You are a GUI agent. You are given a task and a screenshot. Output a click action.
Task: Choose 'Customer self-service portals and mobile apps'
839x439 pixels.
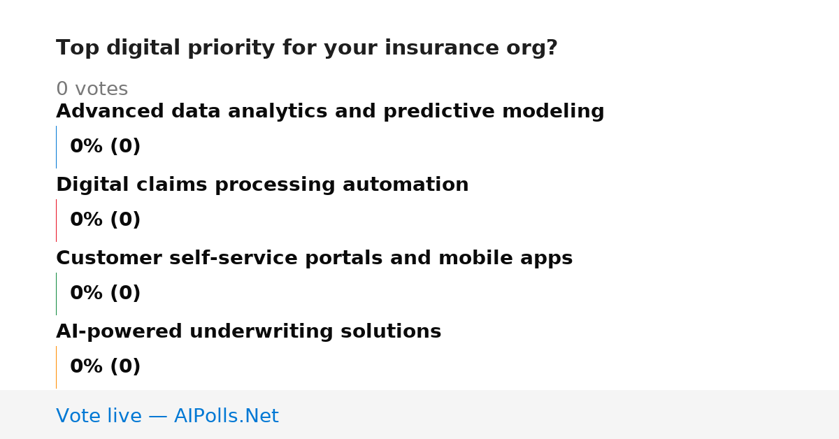pos(314,259)
